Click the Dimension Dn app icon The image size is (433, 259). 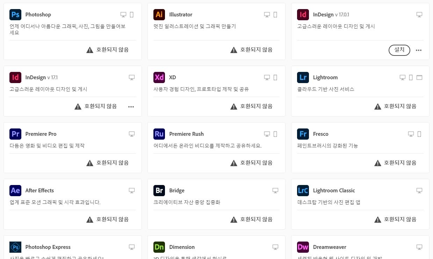click(x=159, y=247)
